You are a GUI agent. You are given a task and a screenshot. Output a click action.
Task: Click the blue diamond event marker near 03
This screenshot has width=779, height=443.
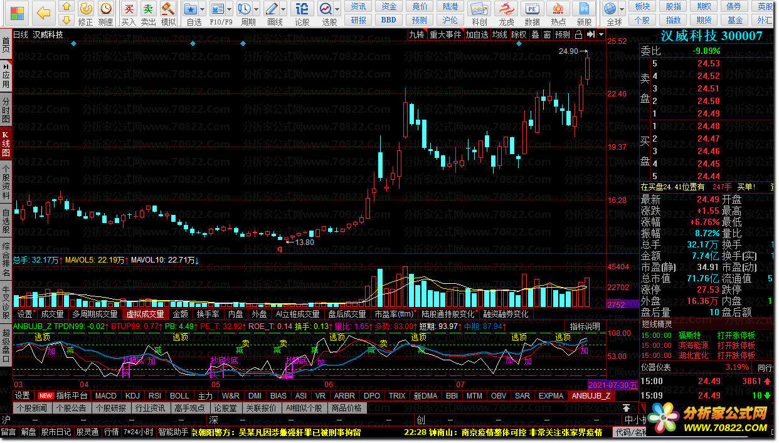(74, 44)
